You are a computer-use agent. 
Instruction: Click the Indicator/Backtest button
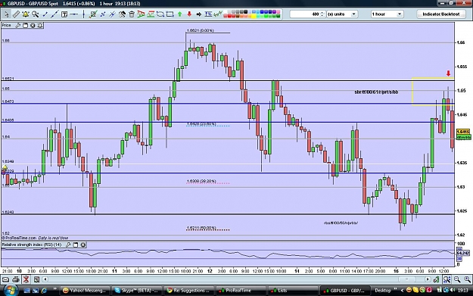[441, 14]
